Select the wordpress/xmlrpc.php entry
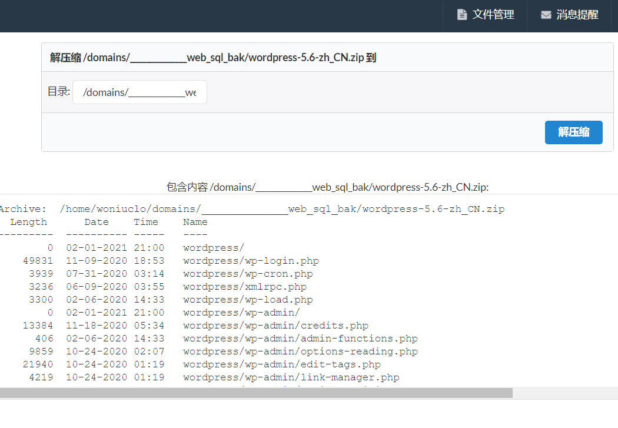Viewport: 618px width, 428px height. click(245, 287)
